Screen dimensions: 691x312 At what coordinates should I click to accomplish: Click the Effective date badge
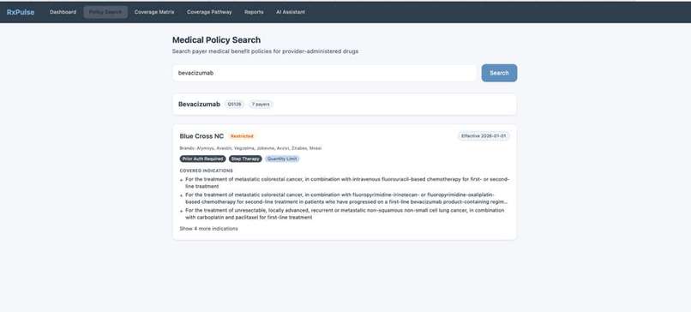(x=484, y=136)
